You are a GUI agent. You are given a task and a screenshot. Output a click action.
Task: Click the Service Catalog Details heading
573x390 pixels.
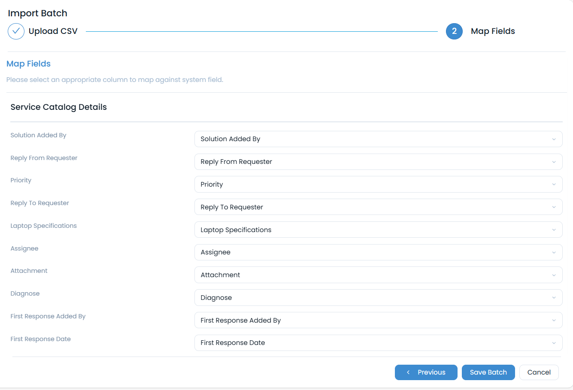click(58, 107)
